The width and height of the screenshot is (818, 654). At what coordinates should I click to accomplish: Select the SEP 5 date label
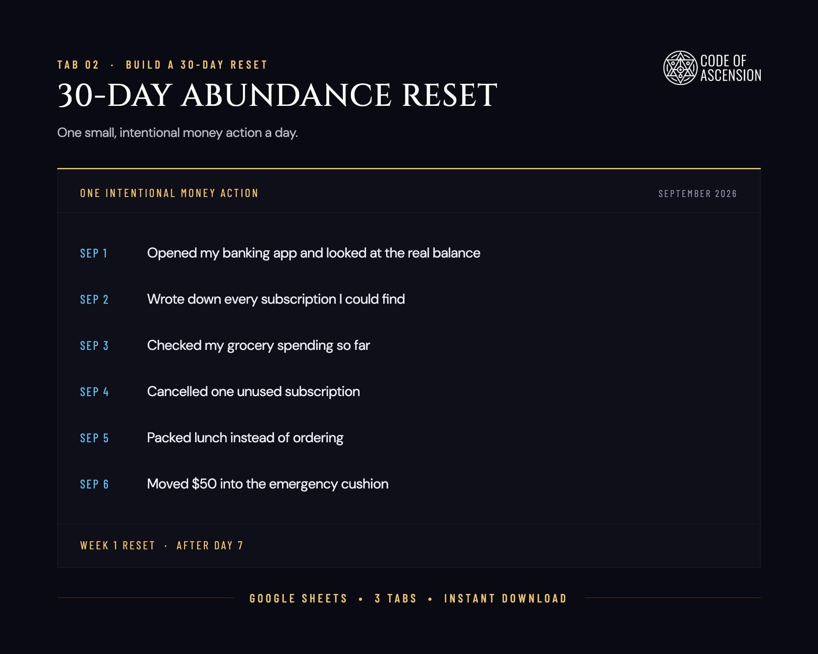94,438
